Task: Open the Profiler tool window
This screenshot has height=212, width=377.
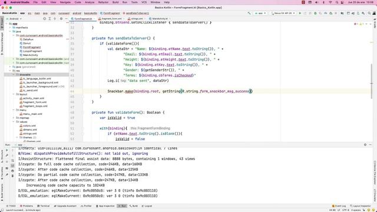Action: tap(86, 206)
